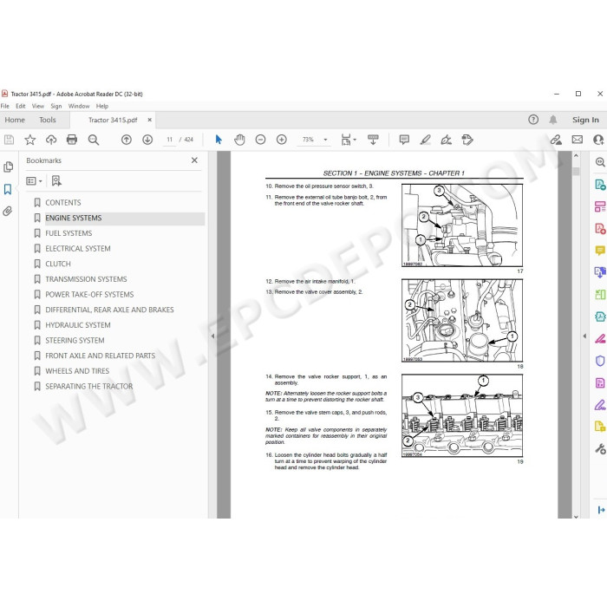607x607 pixels.
Task: Switch to the Tools tab
Action: click(x=47, y=120)
